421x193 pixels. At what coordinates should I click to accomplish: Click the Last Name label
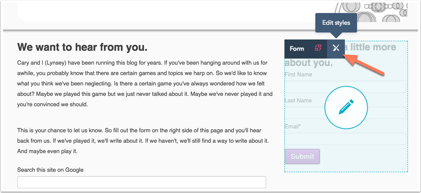[x=298, y=100]
